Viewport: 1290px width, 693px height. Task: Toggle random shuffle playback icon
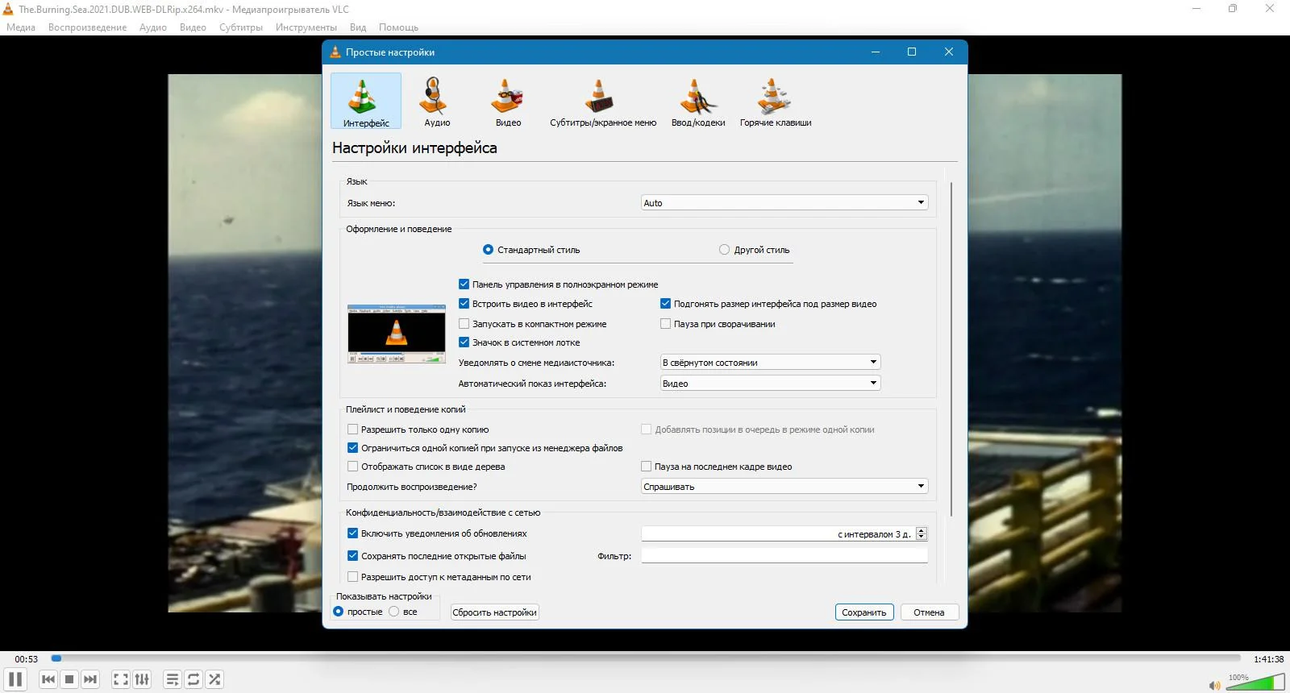[214, 679]
